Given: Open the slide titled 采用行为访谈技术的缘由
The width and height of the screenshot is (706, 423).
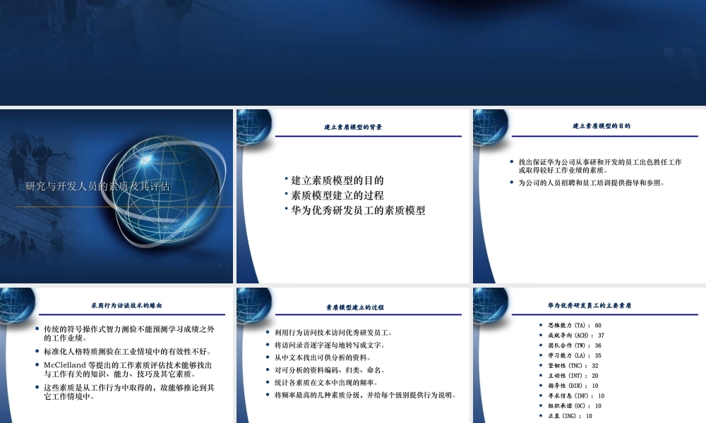Looking at the screenshot, I should coord(116,355).
